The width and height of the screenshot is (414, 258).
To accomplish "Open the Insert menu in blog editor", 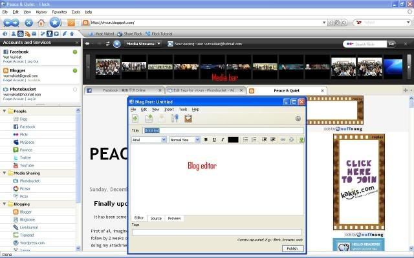I will pos(169,109).
